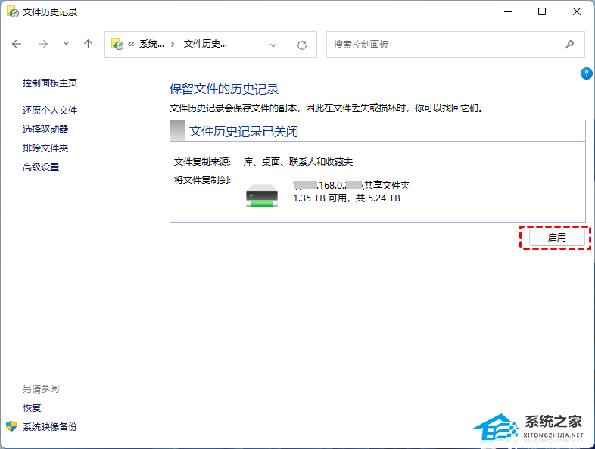
Task: Click the File History icon in address bar
Action: [x=117, y=44]
